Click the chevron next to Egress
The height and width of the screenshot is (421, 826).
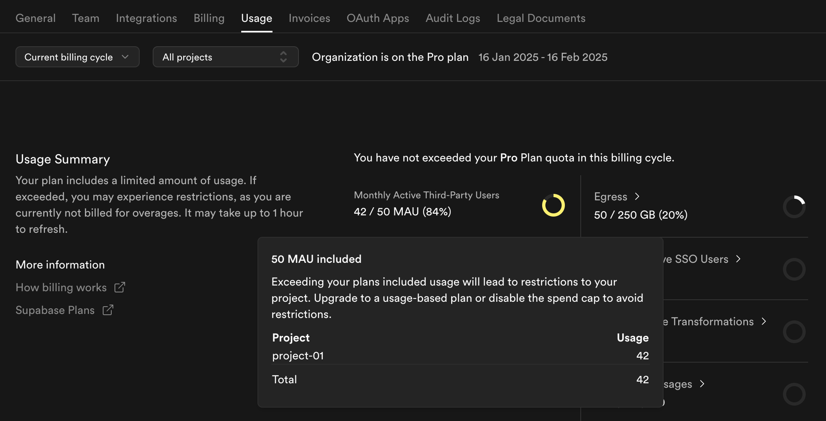tap(637, 196)
